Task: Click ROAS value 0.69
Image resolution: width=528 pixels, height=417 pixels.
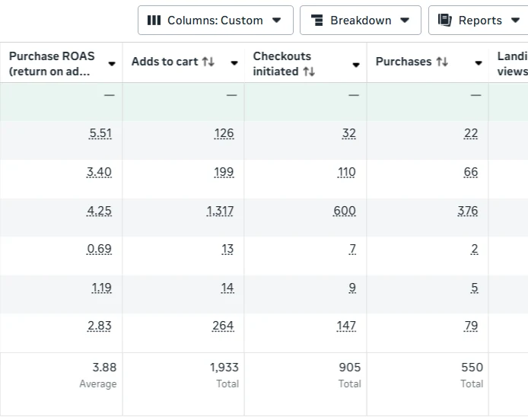Action: (x=99, y=249)
